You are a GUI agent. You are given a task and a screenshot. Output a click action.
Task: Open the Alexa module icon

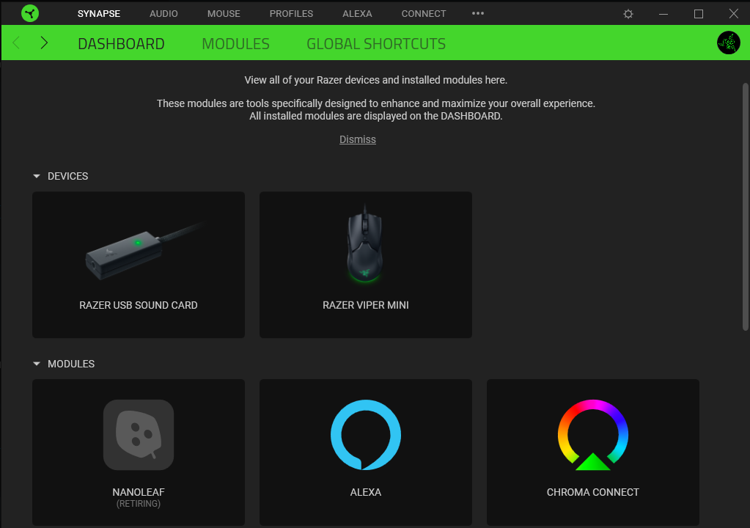pyautogui.click(x=365, y=435)
